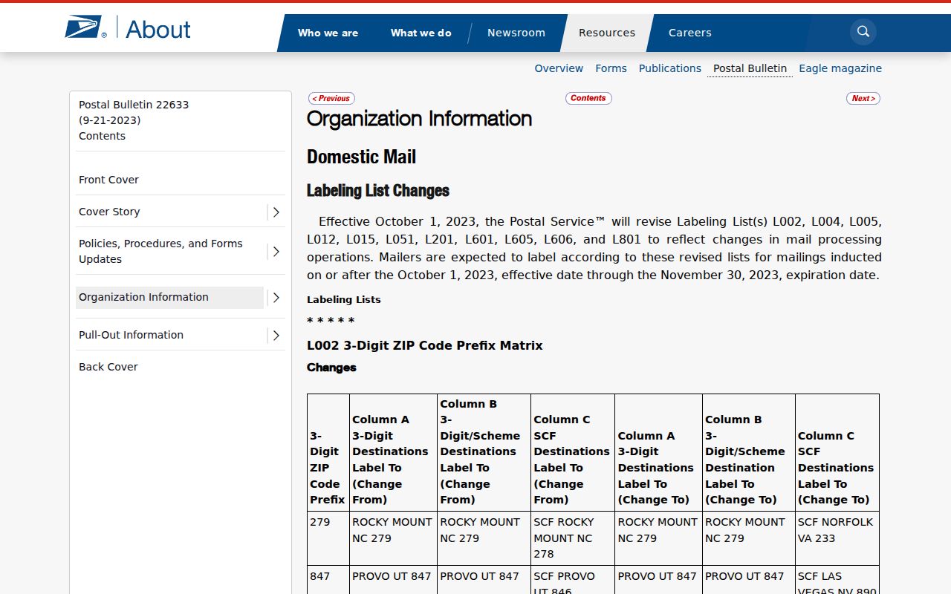Select the Newsroom navigation tab

(x=516, y=33)
